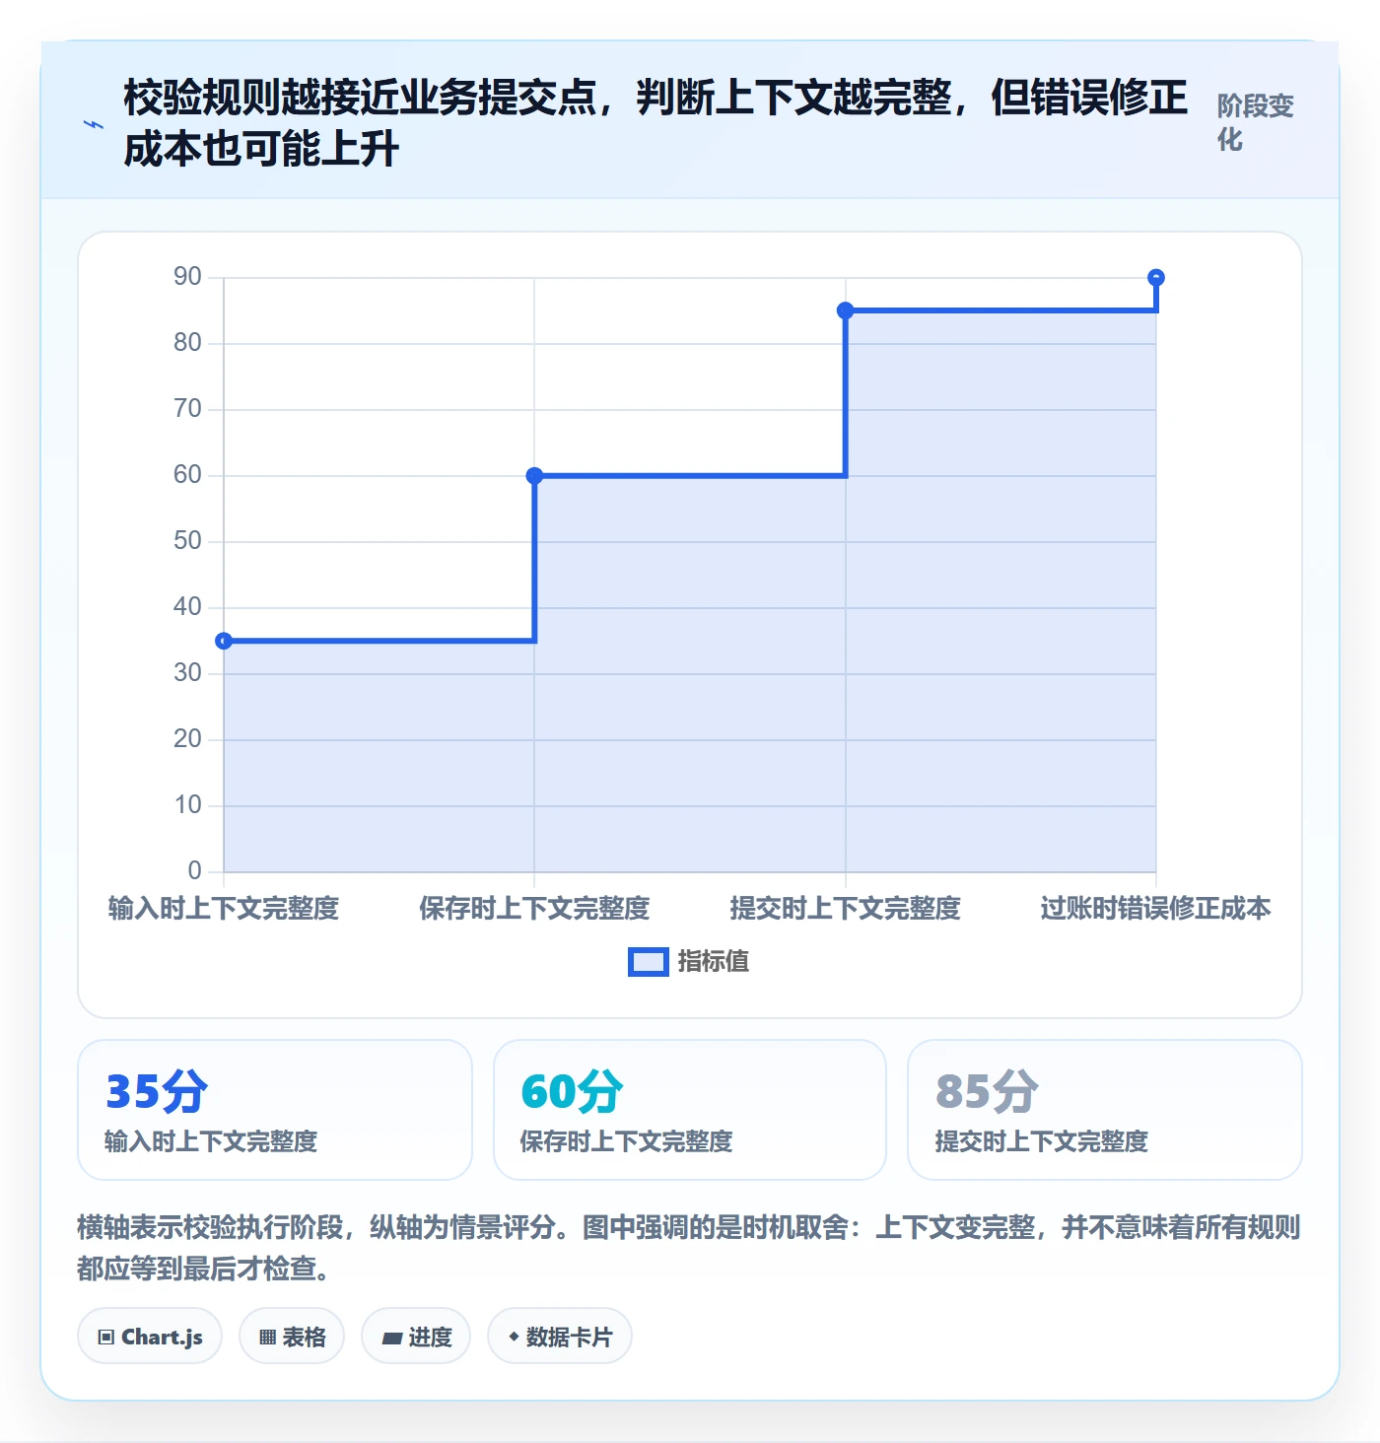
Task: Click the 表格 tag chip
Action: click(292, 1337)
